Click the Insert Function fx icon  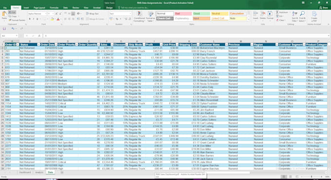39,36
